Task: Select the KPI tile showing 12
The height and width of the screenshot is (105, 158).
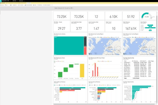Action: click(96, 16)
